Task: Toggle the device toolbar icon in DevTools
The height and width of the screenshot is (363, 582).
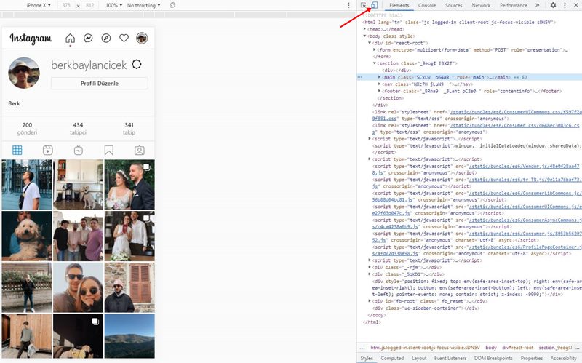Action: coord(374,5)
